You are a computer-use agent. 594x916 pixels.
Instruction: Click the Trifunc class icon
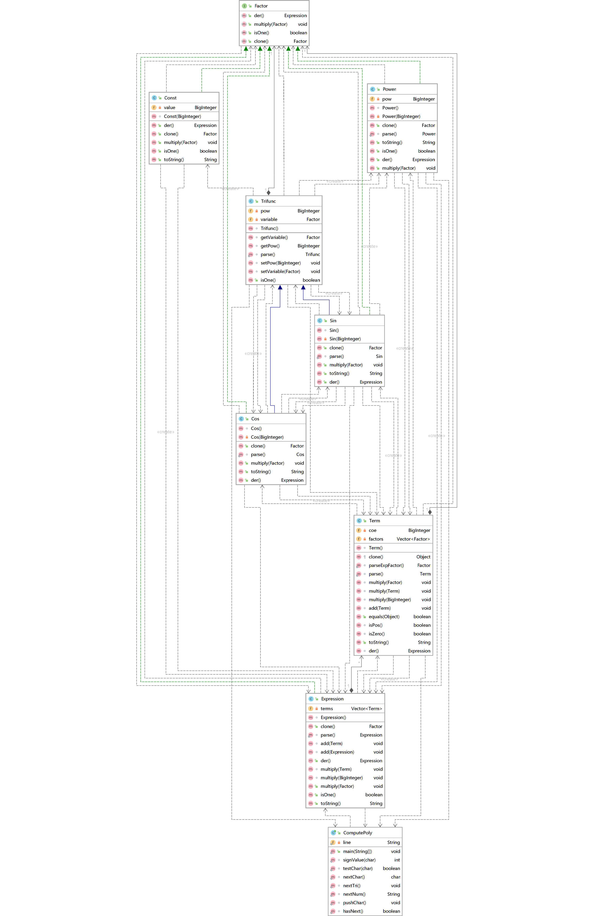[251, 201]
